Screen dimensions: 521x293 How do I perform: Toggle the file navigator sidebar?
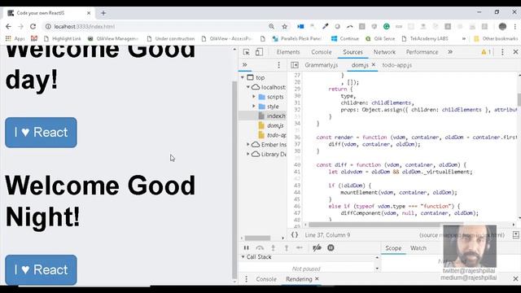pyautogui.click(x=295, y=65)
